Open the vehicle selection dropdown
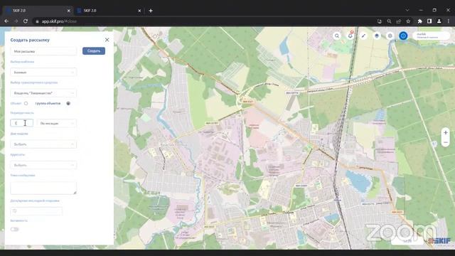Image resolution: width=455 pixels, height=256 pixels. point(43,93)
